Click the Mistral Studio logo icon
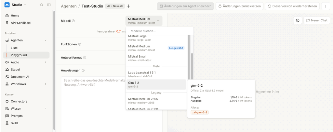 pos(7,5)
